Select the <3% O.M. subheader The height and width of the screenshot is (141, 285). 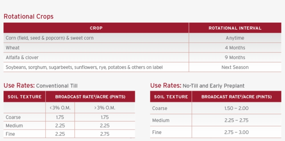[x=60, y=108]
